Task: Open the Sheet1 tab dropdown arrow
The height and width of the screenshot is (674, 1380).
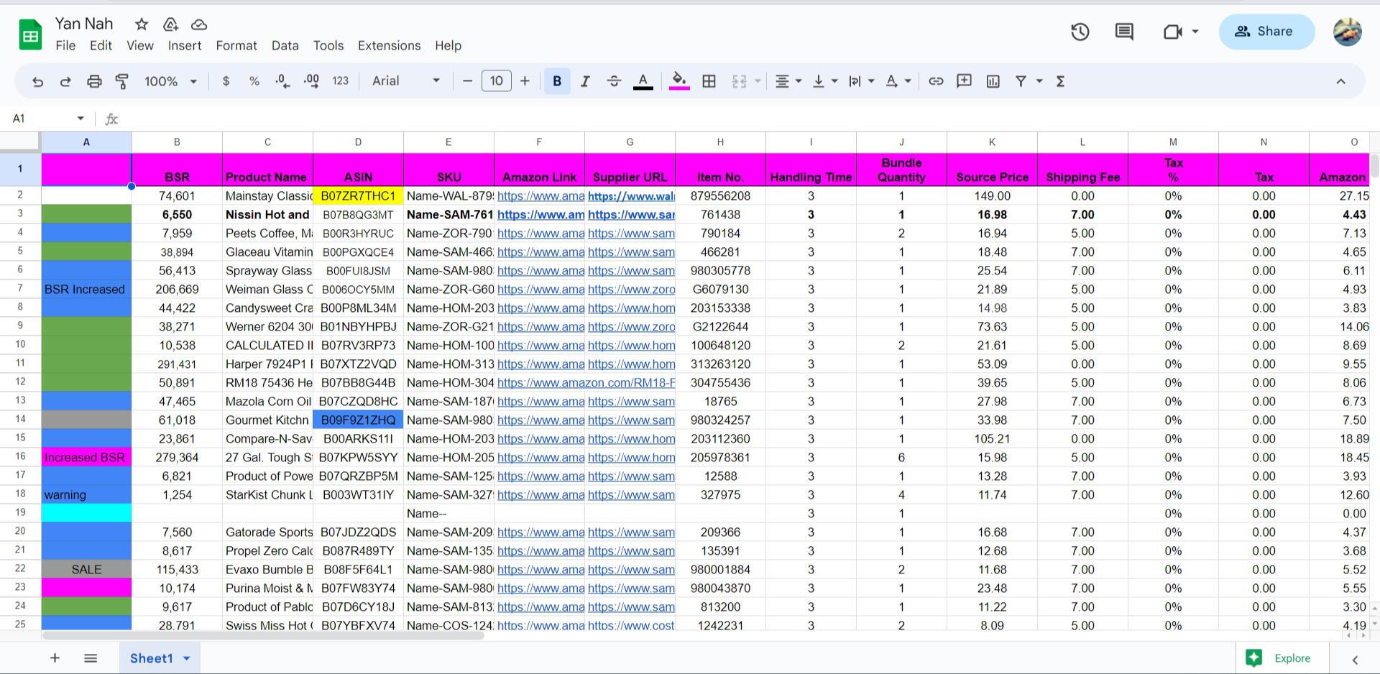Action: pos(187,658)
